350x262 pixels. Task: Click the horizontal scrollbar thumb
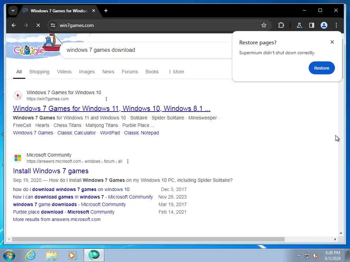[148, 239]
